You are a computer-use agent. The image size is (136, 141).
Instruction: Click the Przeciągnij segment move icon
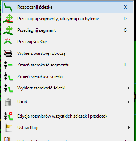click(8, 30)
